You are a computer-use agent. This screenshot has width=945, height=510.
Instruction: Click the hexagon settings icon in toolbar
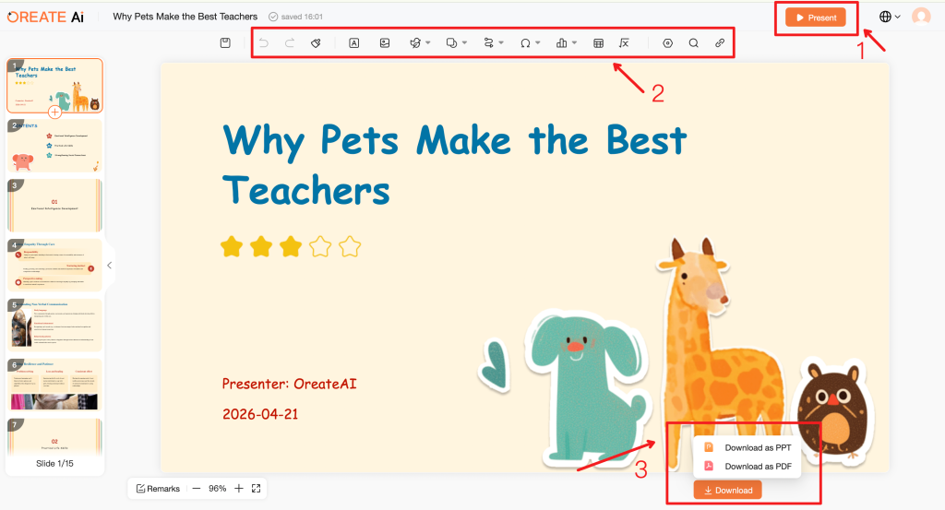pyautogui.click(x=668, y=42)
